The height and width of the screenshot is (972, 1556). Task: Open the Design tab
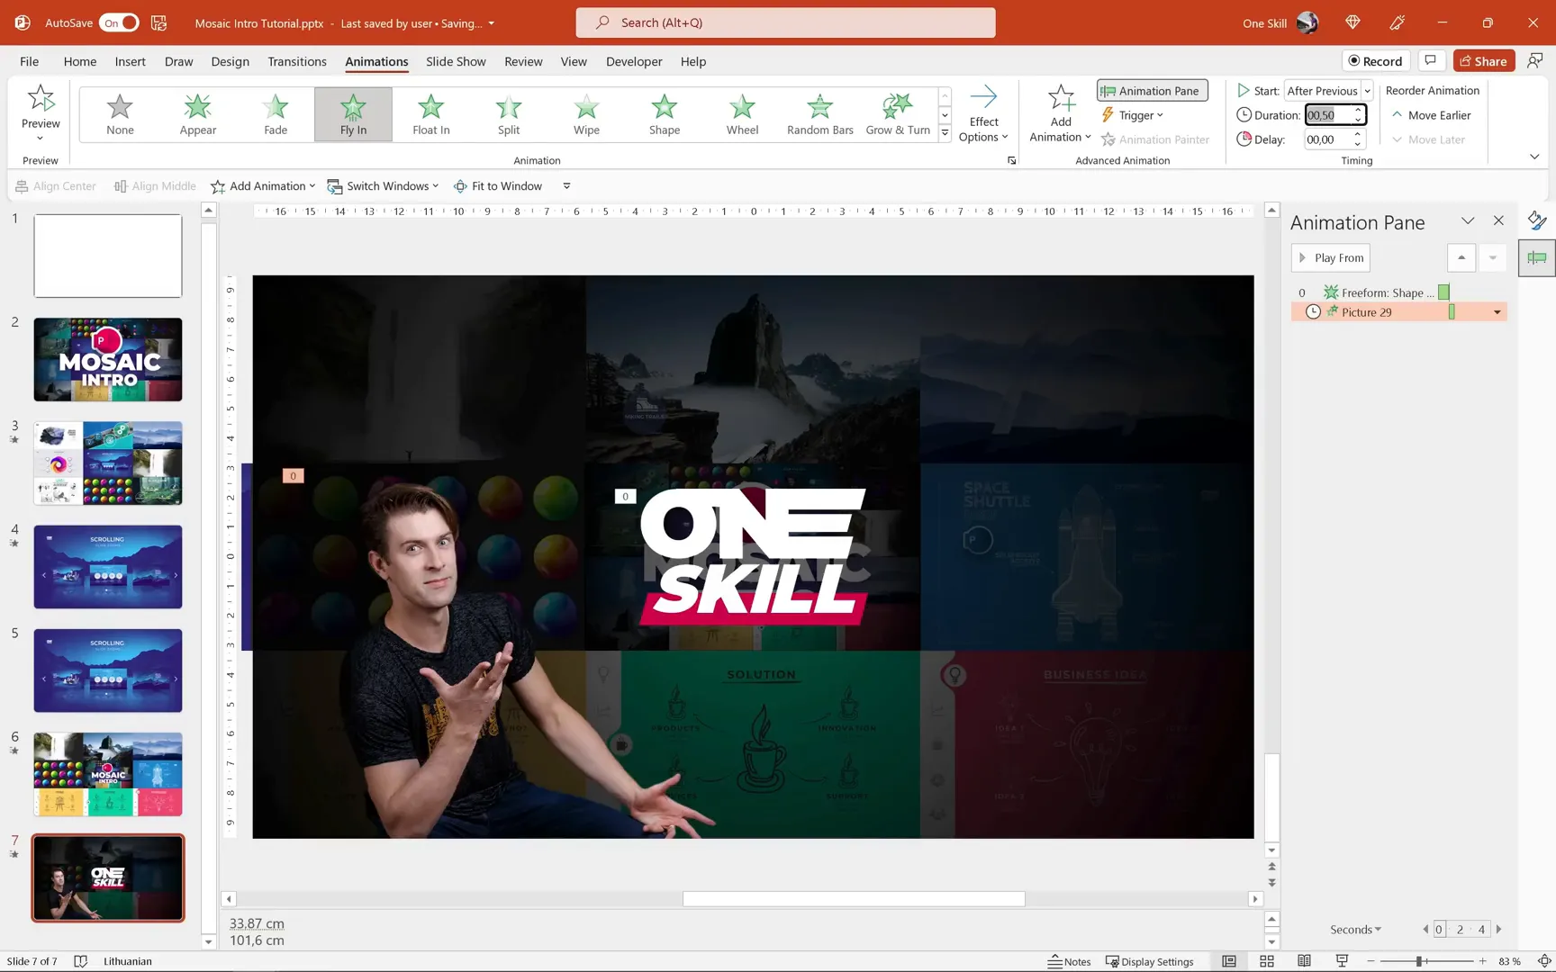coord(230,61)
